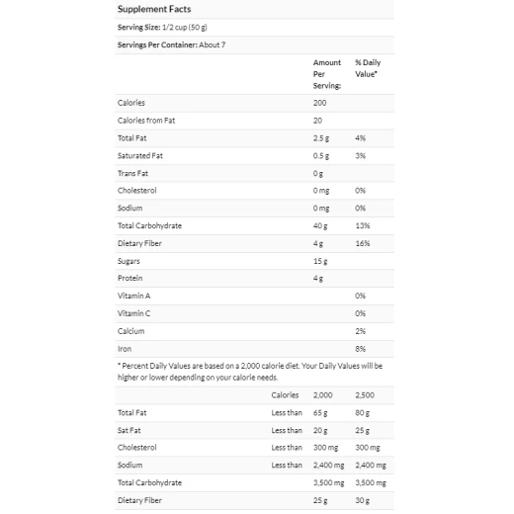Select the Calories value 200
The width and height of the screenshot is (514, 514).
tap(319, 103)
